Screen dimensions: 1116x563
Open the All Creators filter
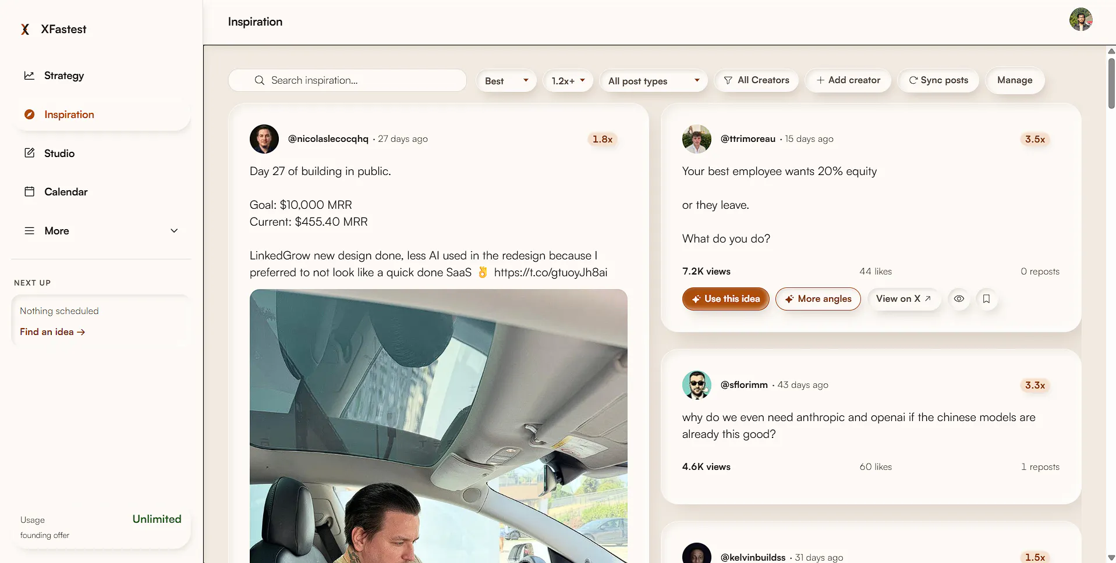tap(756, 80)
